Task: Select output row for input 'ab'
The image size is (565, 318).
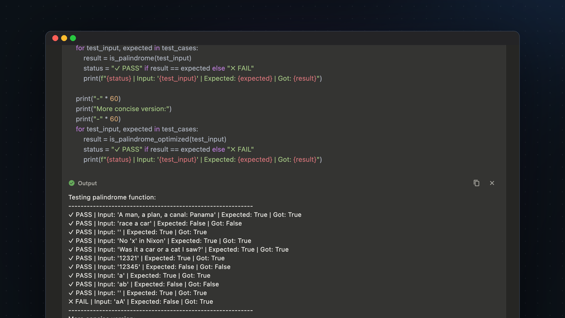Action: [143, 284]
